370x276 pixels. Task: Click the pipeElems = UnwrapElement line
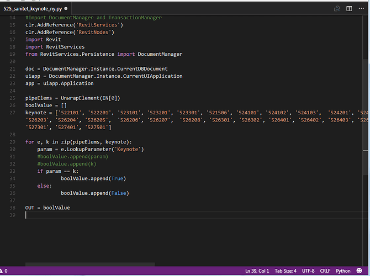(x=72, y=98)
